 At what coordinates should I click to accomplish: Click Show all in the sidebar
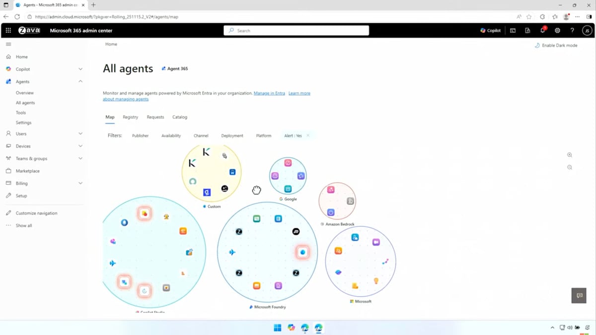24,225
